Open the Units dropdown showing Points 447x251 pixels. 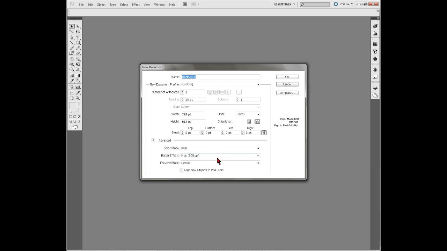point(248,114)
